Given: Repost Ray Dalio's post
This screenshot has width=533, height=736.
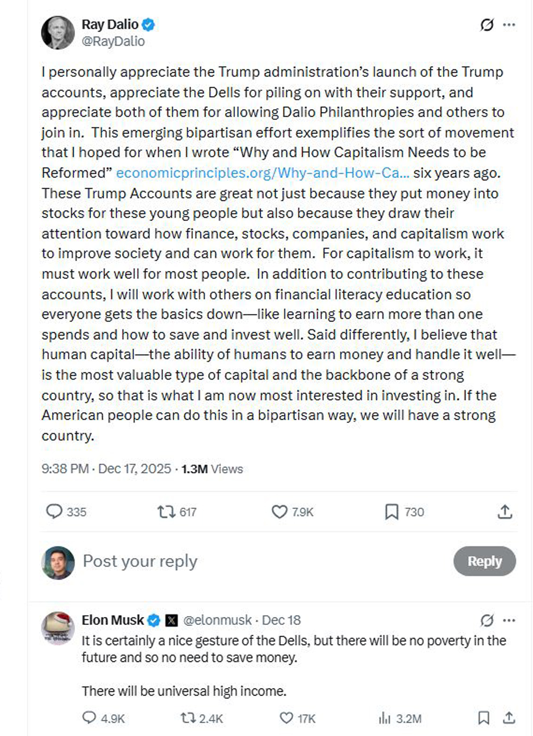Looking at the screenshot, I should (x=166, y=512).
